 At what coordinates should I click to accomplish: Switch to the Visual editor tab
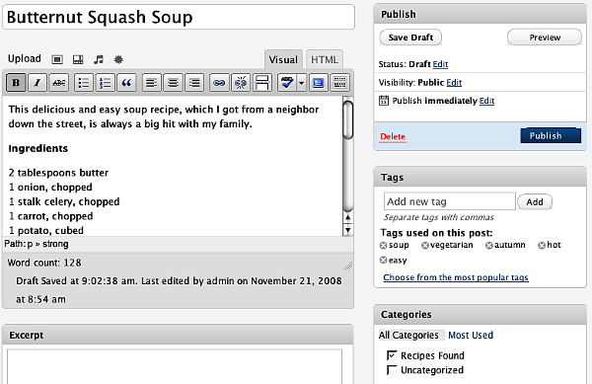pyautogui.click(x=283, y=59)
